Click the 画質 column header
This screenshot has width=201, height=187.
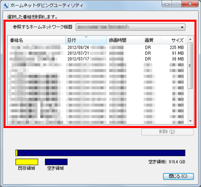pos(152,40)
